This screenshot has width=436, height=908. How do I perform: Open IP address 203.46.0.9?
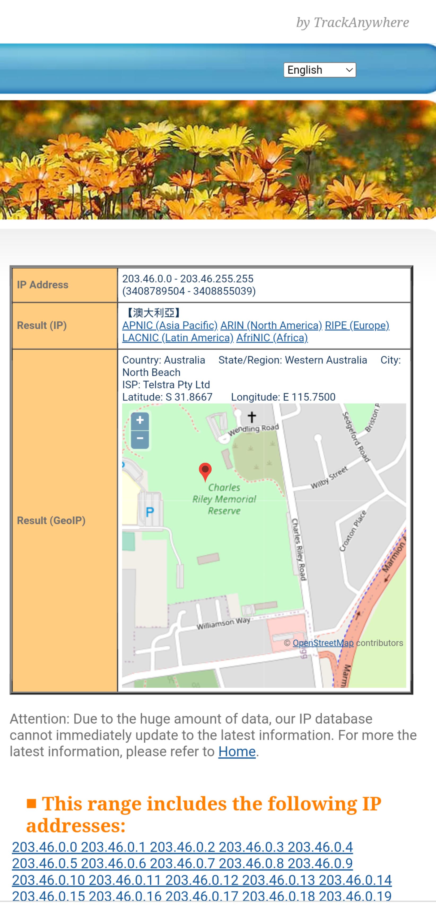click(320, 863)
